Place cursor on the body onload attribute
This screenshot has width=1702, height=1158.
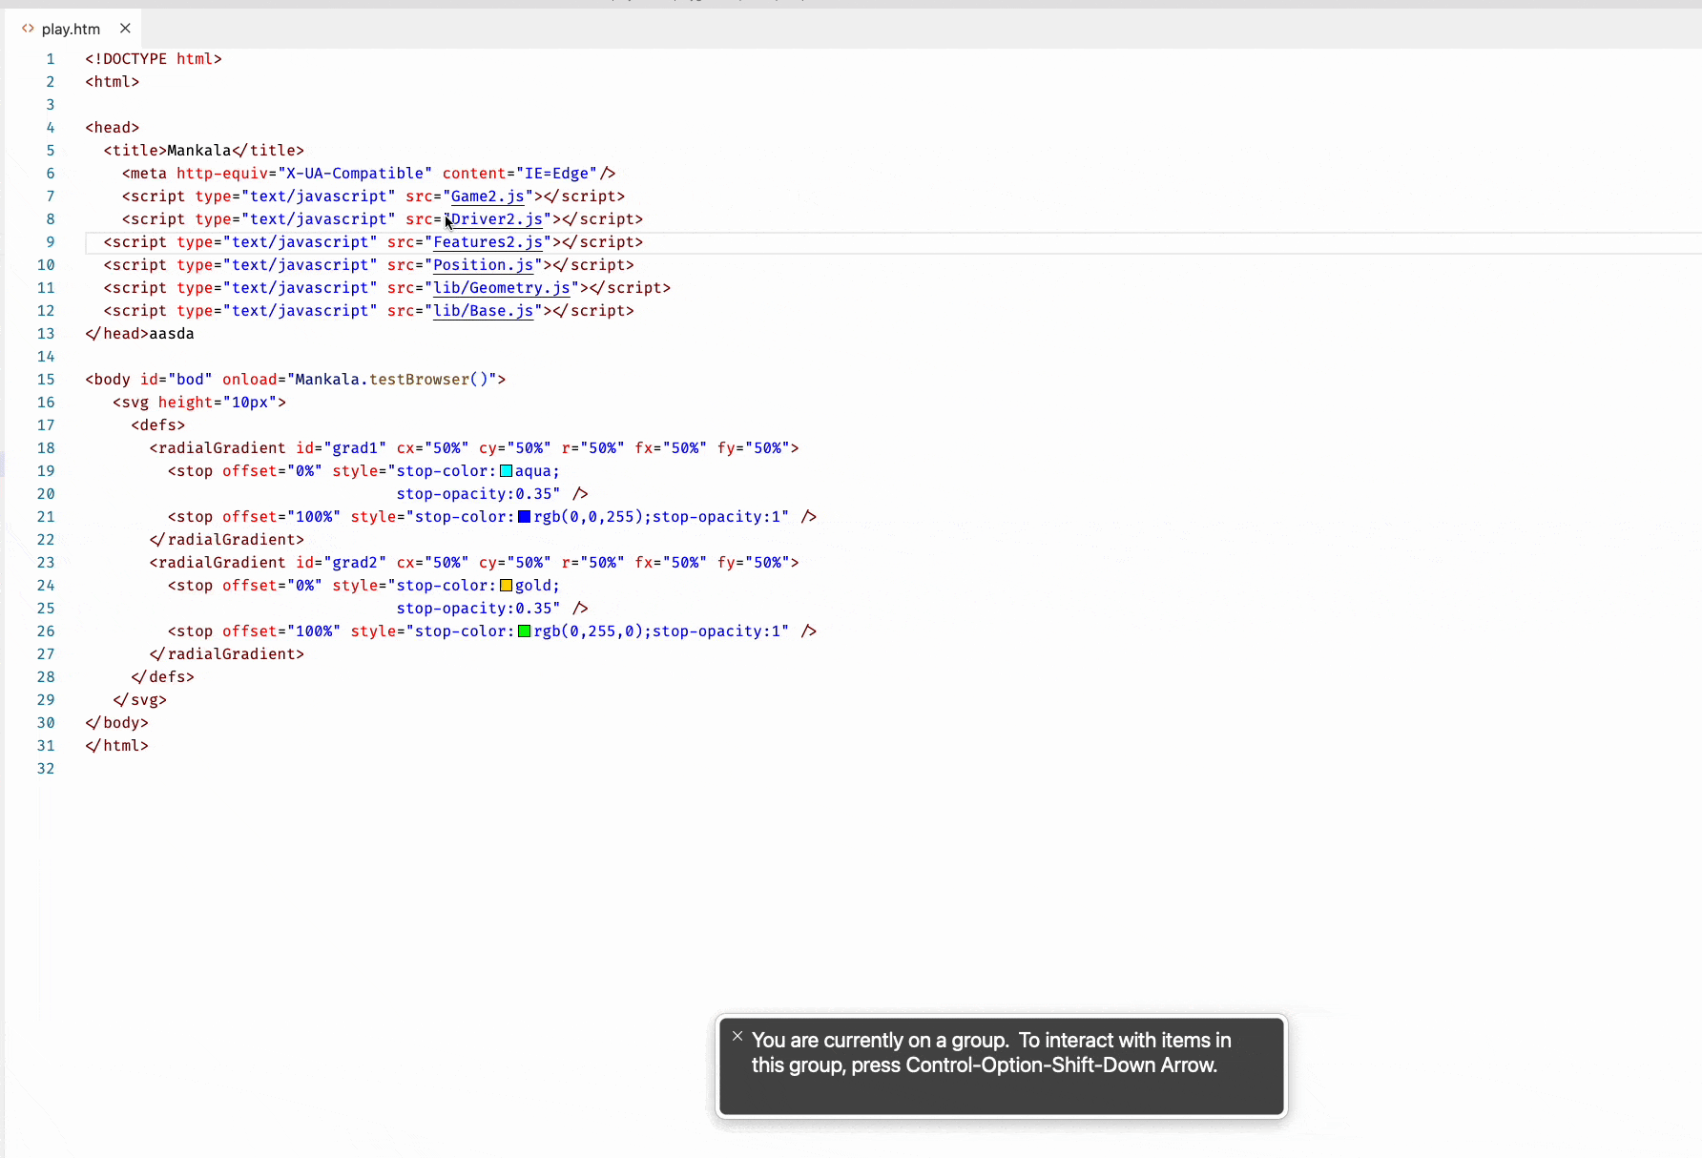(x=250, y=379)
